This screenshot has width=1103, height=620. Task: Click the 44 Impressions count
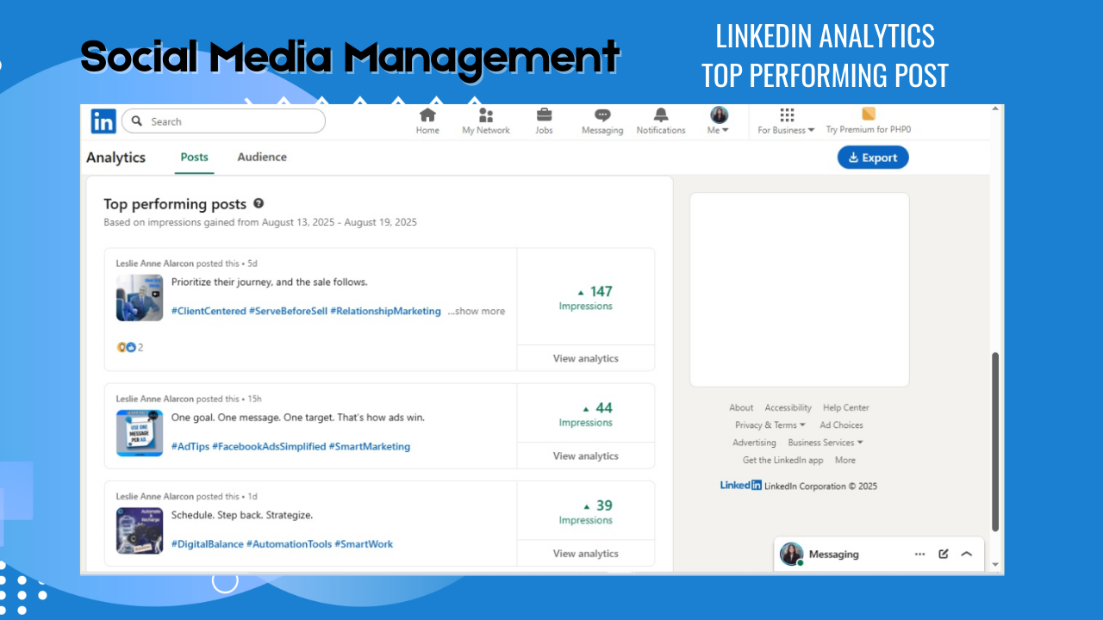[x=586, y=414]
